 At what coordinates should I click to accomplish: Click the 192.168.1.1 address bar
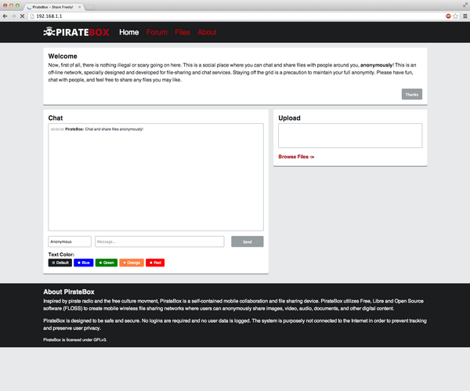click(237, 16)
